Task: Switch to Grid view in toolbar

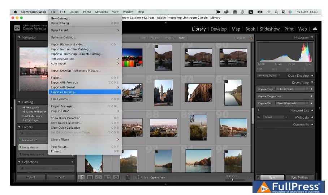Action: tap(81, 177)
